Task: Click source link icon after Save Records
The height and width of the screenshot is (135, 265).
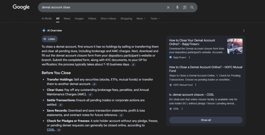Action: pyautogui.click(x=121, y=115)
